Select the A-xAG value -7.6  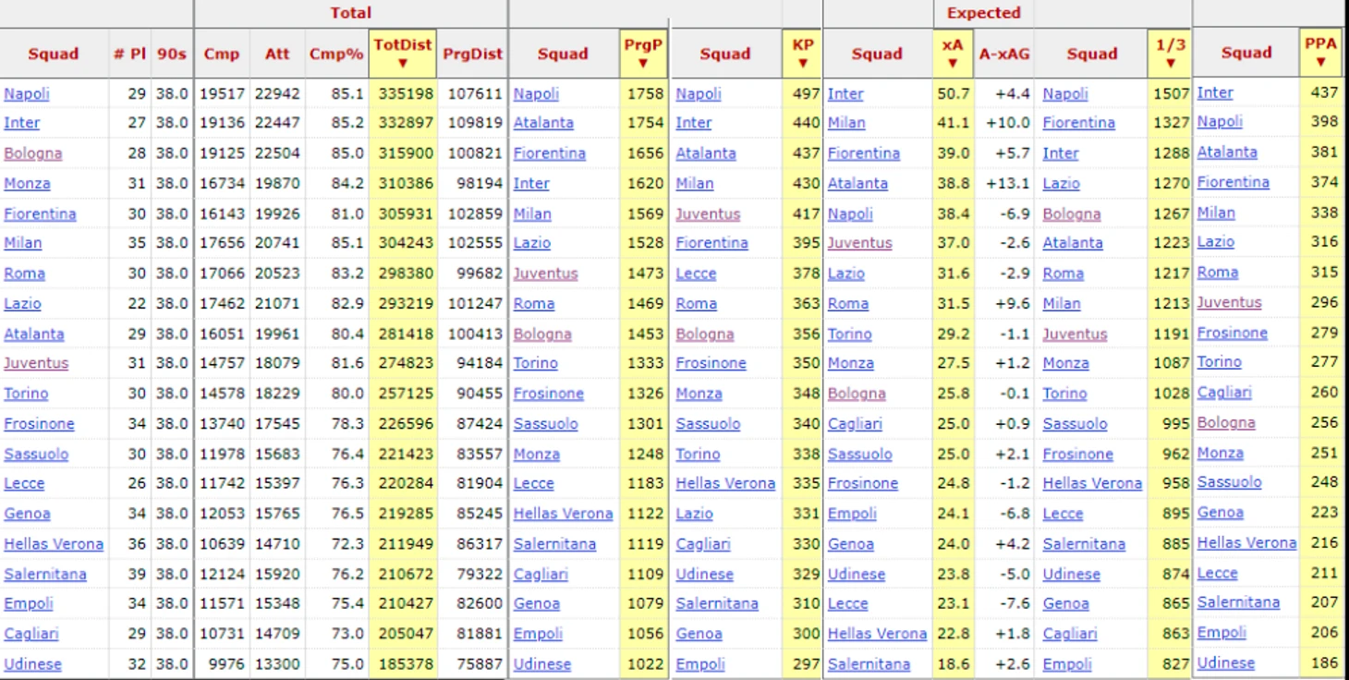1014,603
